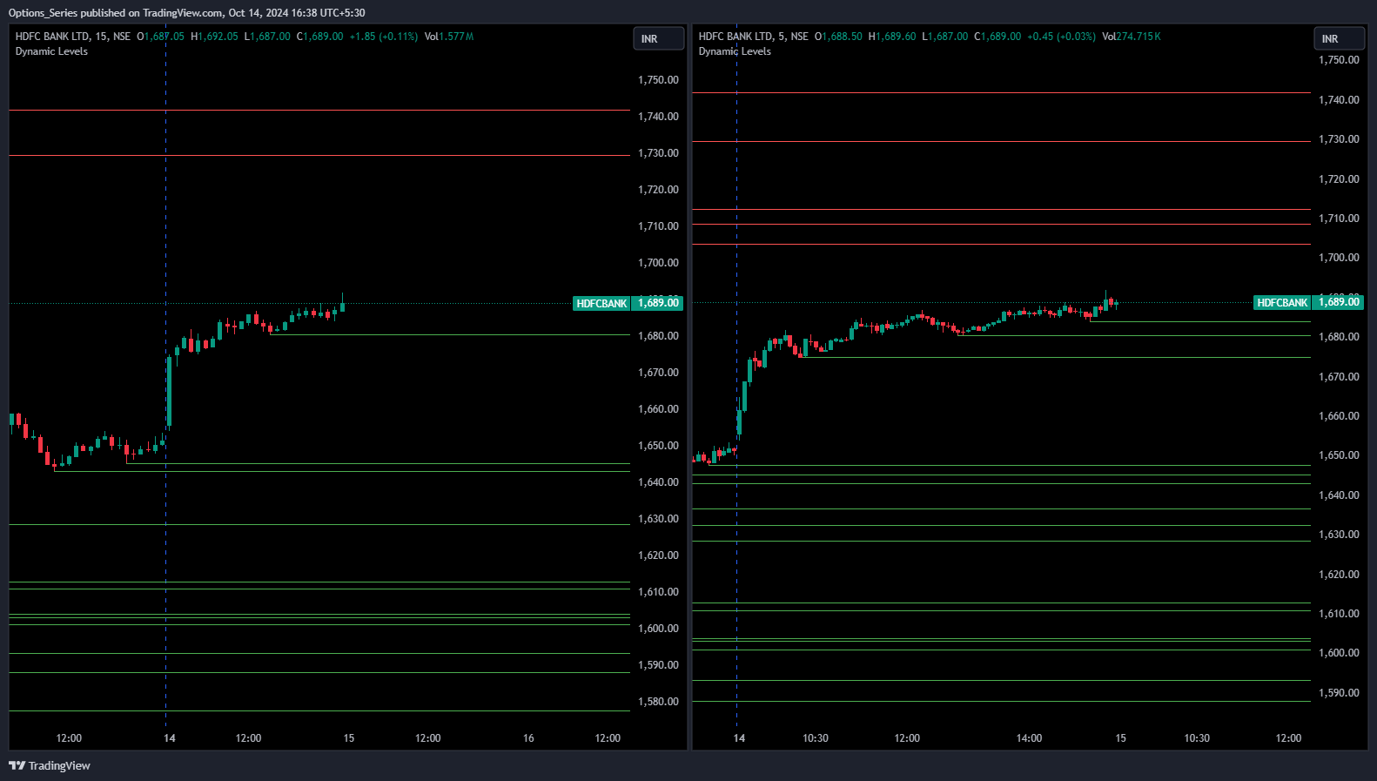
Task: Click the 14:00 time label on the 5-minute time axis
Action: pyautogui.click(x=1029, y=738)
